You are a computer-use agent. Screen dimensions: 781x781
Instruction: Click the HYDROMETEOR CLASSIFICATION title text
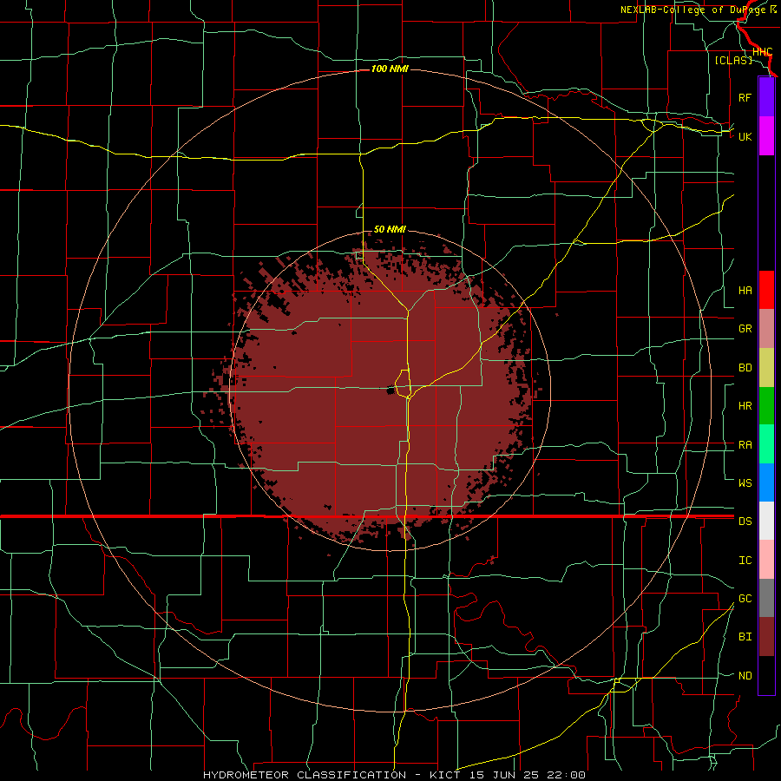(x=305, y=775)
